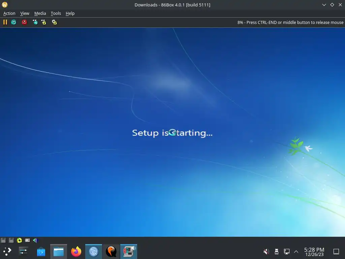Open the Tools menu

[x=56, y=13]
